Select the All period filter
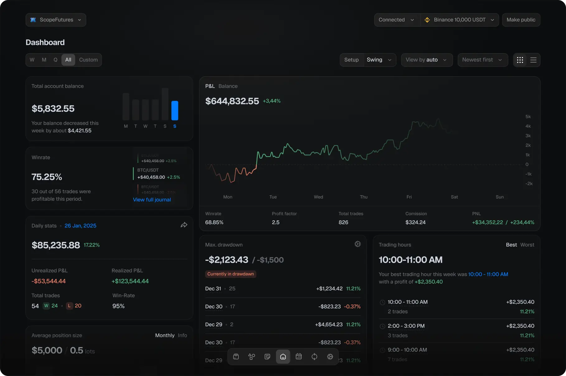This screenshot has height=376, width=566. pyautogui.click(x=68, y=60)
